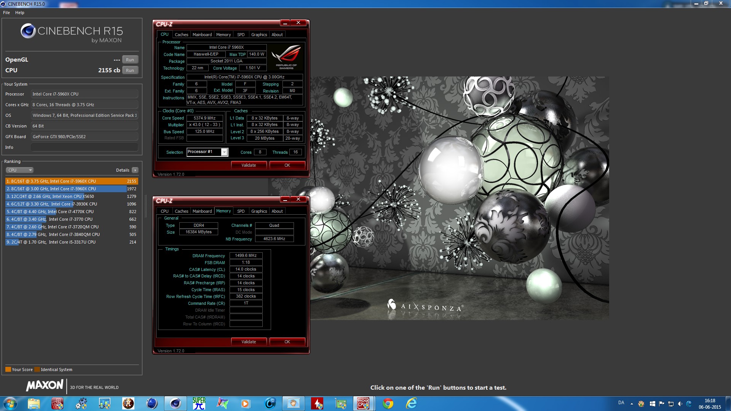Open the blue smiley C taskbar icon
731x411 pixels.
tap(270, 403)
